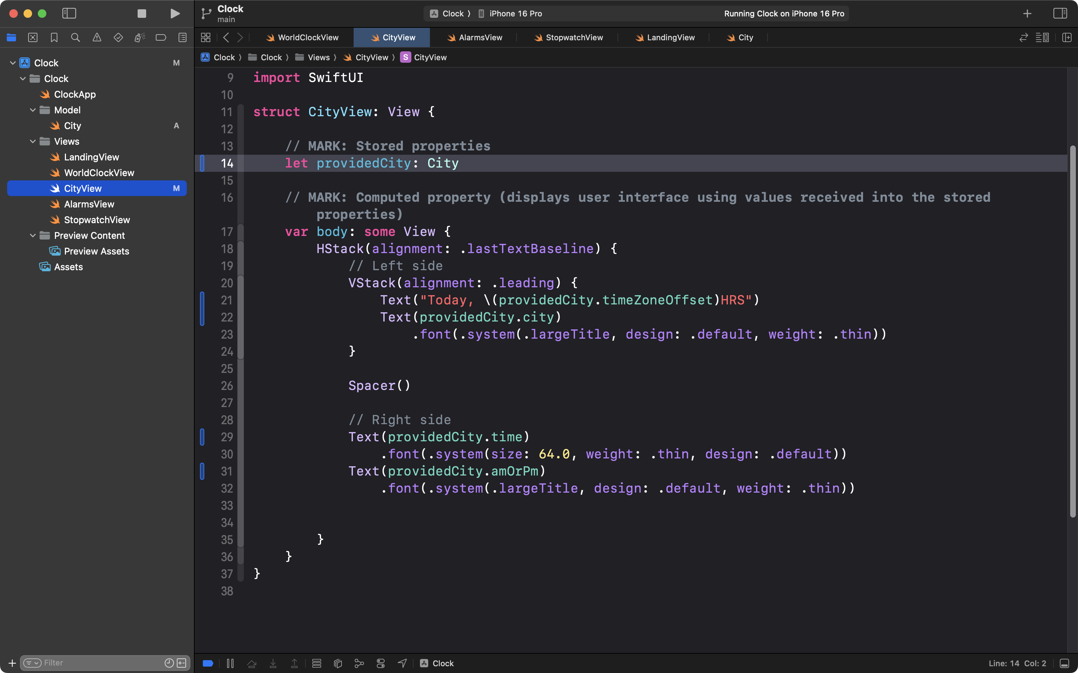Click the iPhone 16 Pro destination selector
This screenshot has height=673, width=1078.
coord(515,14)
